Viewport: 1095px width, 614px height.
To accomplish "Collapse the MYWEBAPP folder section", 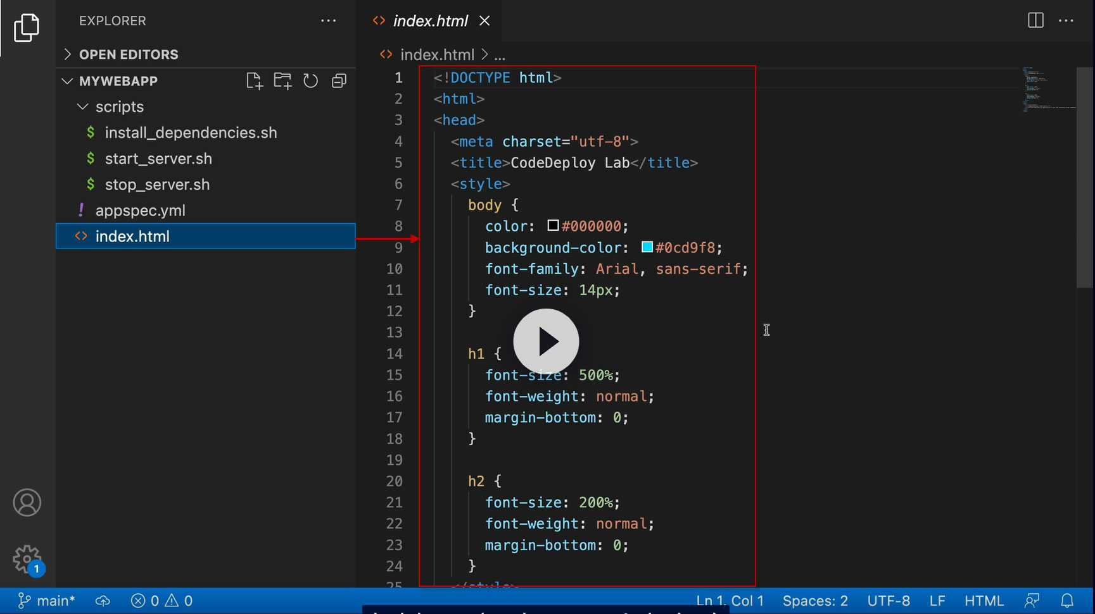I will [118, 81].
